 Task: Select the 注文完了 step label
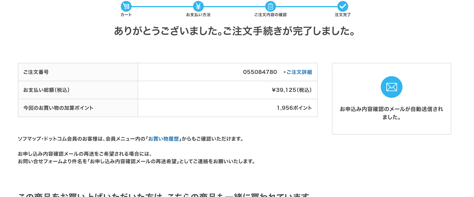point(343,15)
